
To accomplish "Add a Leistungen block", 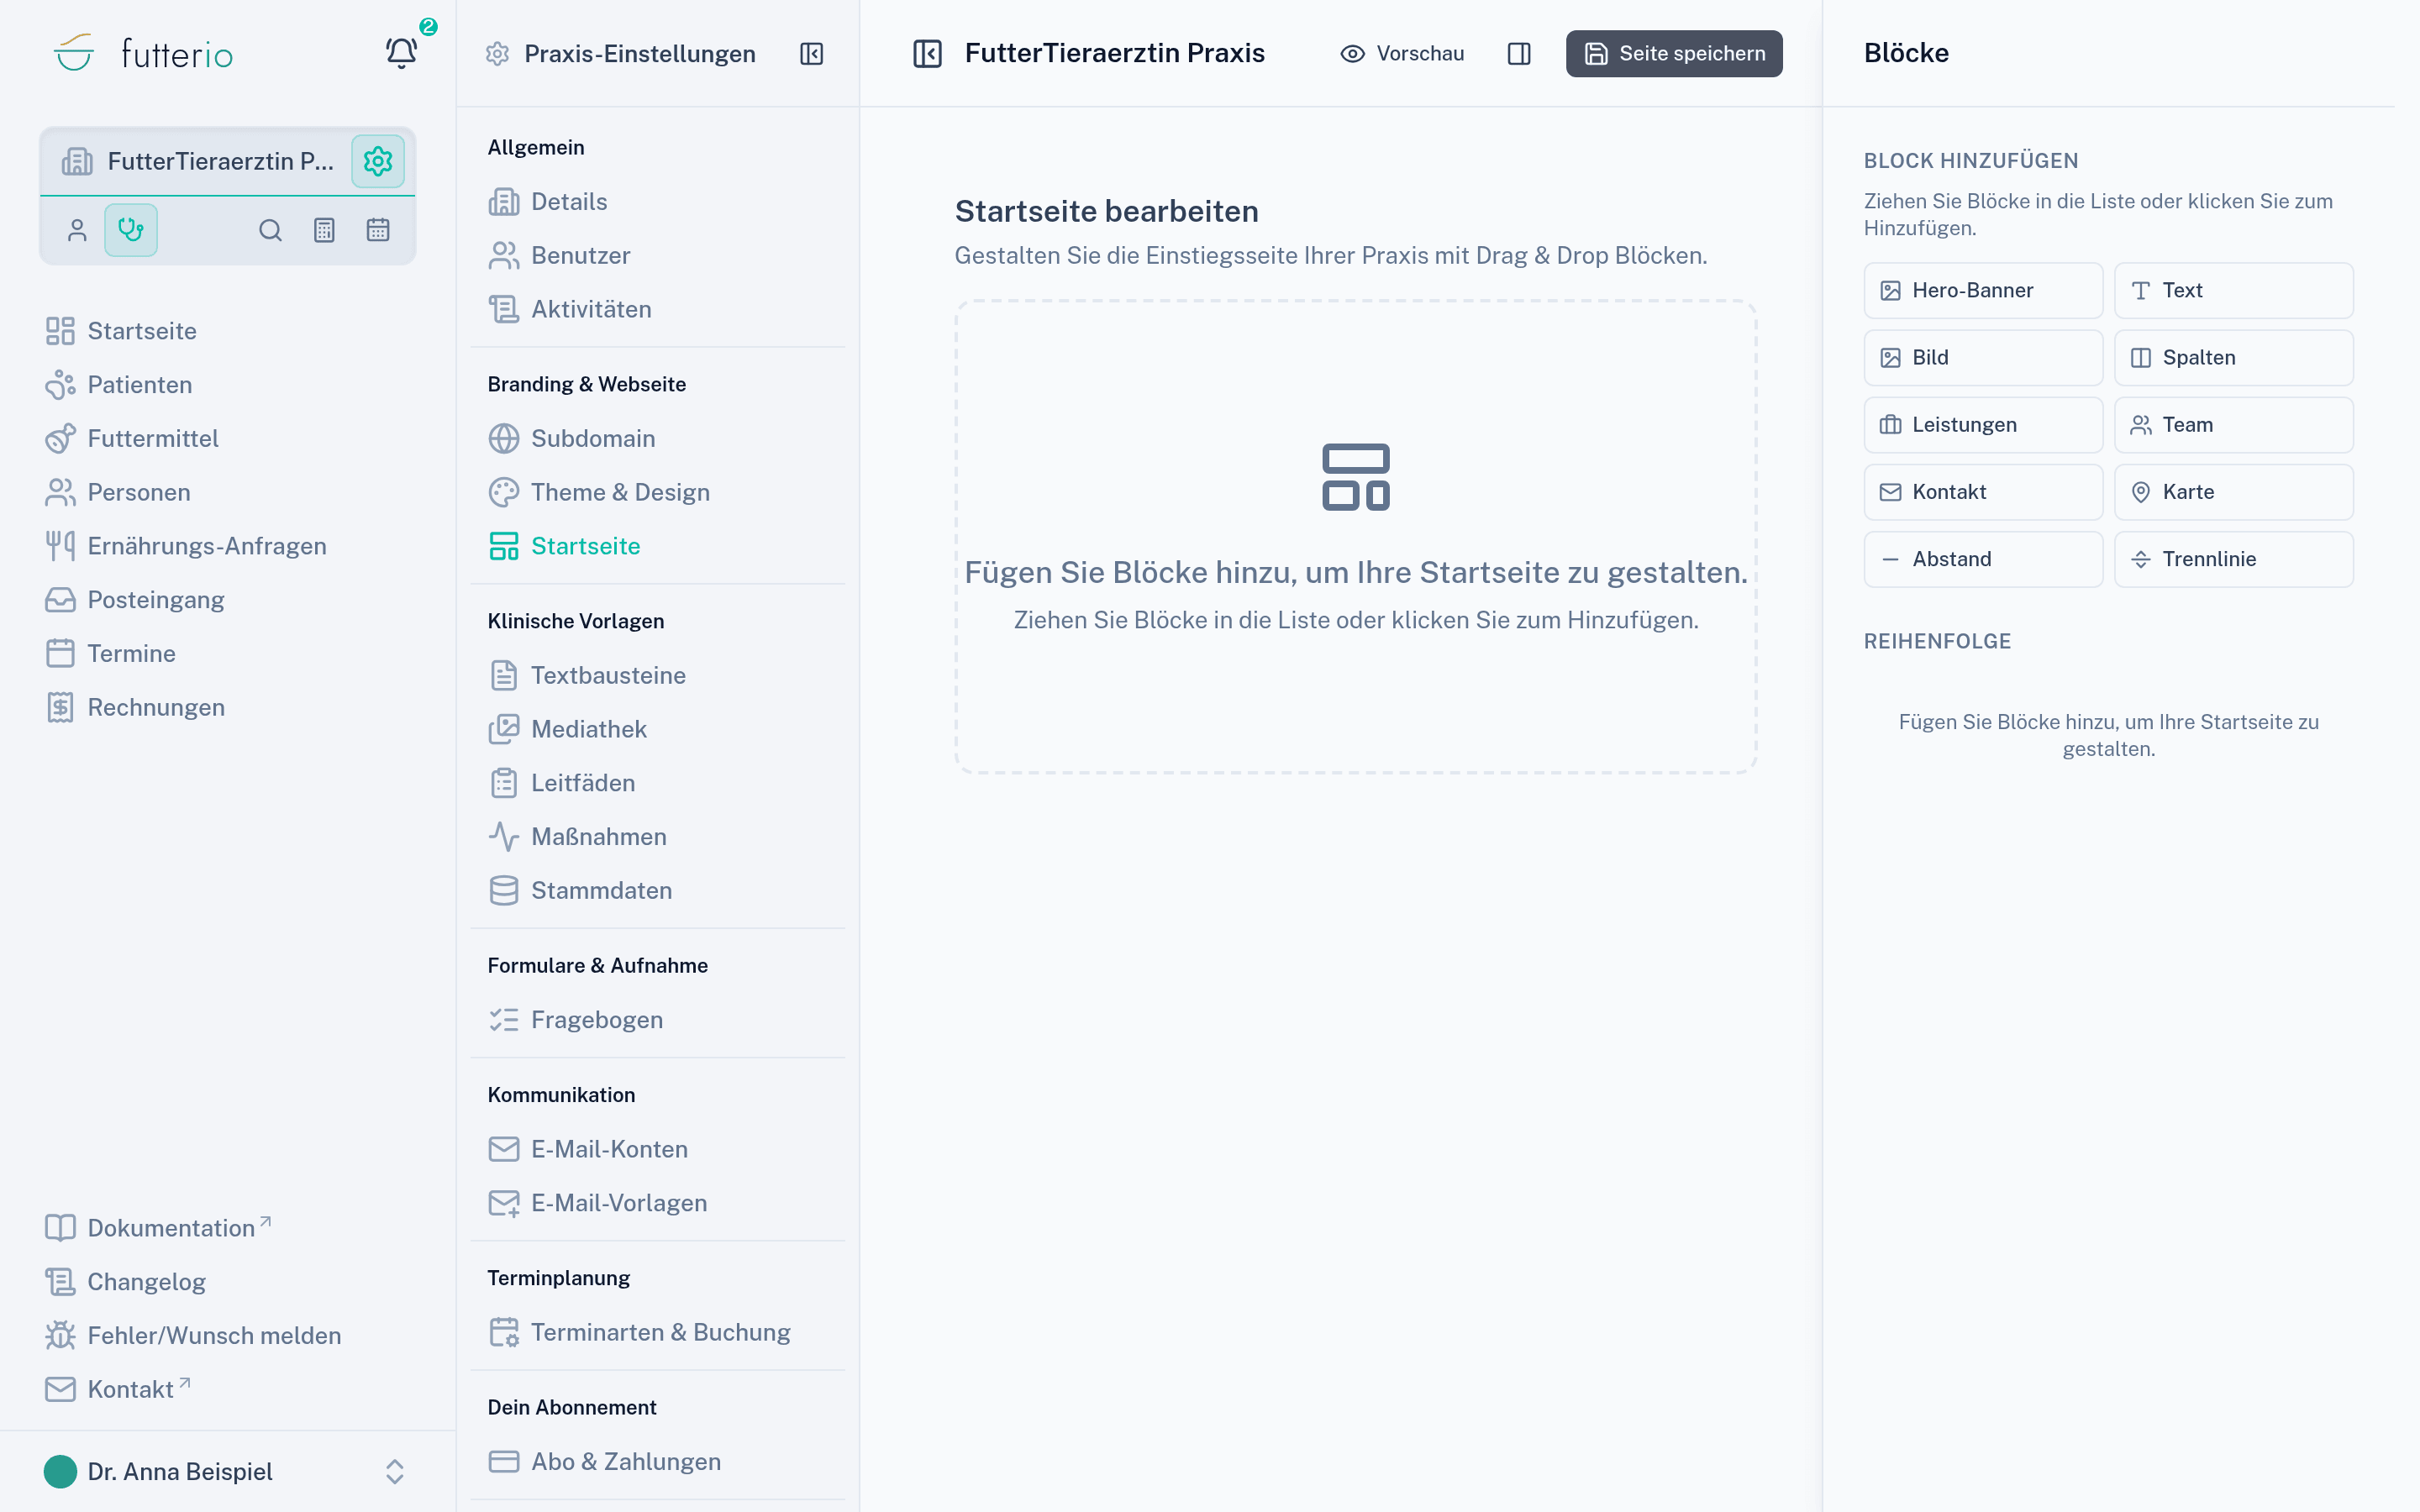I will pyautogui.click(x=1983, y=425).
